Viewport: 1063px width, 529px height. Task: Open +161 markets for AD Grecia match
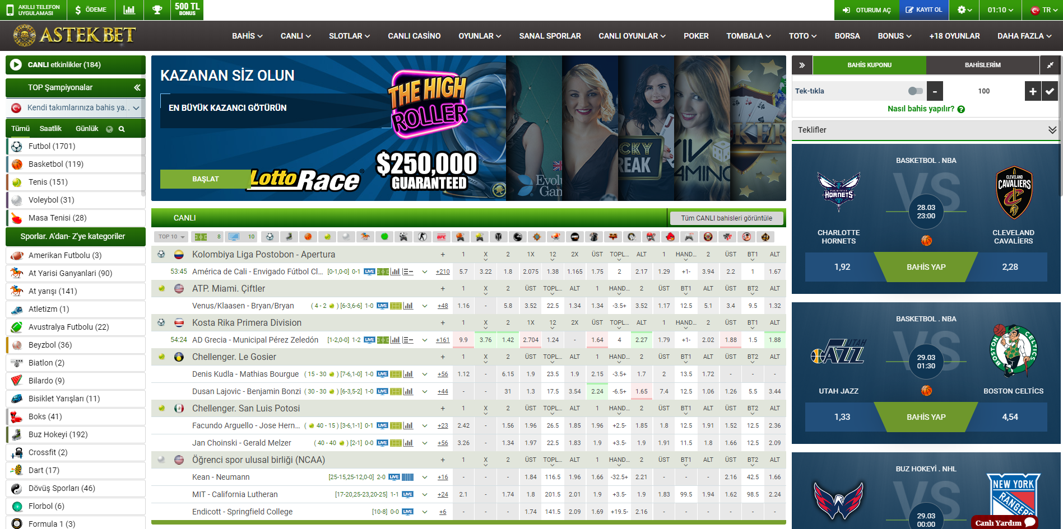pos(443,340)
